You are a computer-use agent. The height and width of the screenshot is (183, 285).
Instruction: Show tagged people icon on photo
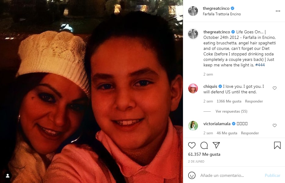click(x=8, y=176)
